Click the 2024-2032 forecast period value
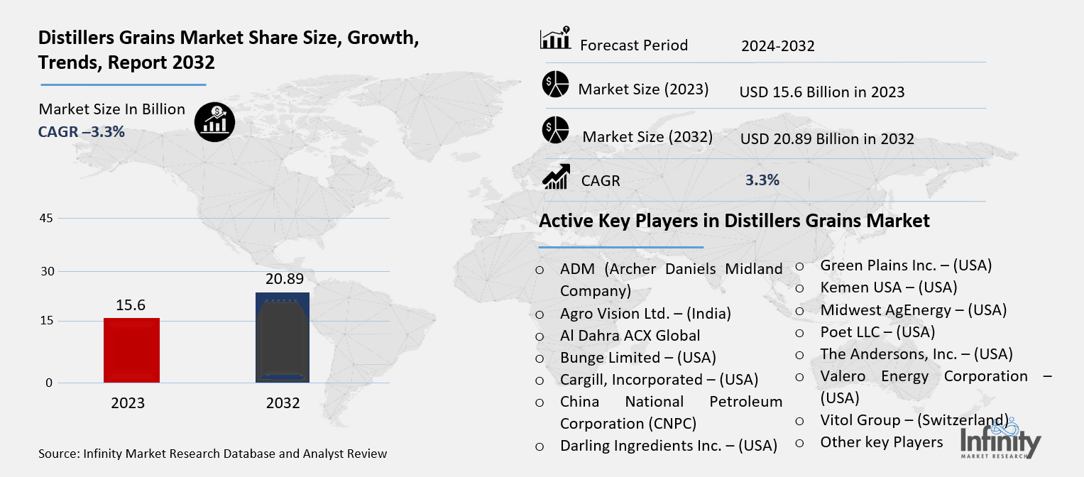This screenshot has width=1084, height=477. click(777, 47)
